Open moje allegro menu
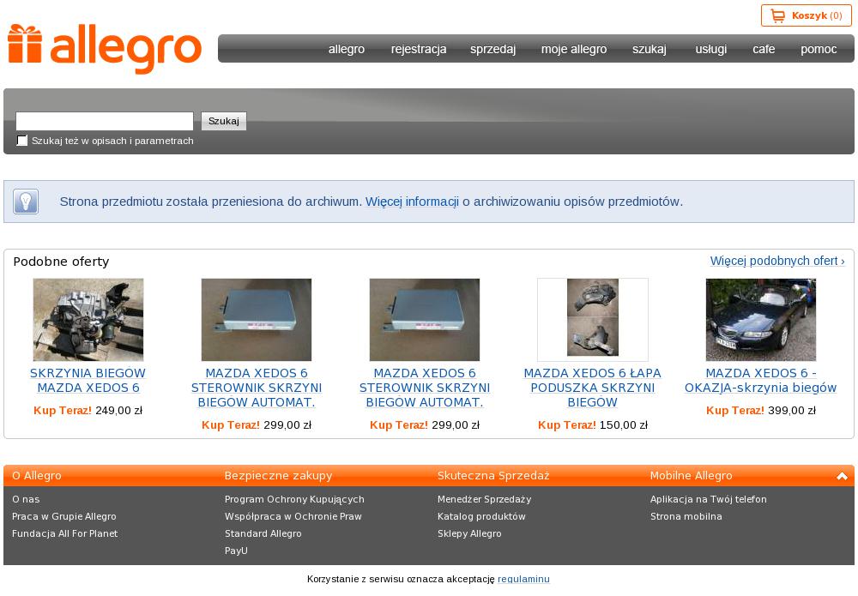Image resolution: width=858 pixels, height=596 pixels. coord(573,49)
